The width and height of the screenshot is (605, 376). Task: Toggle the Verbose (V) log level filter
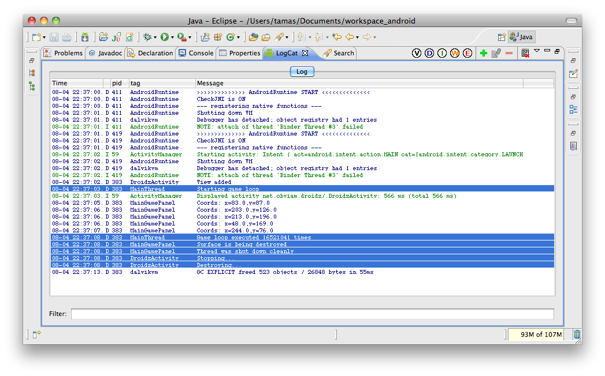416,53
